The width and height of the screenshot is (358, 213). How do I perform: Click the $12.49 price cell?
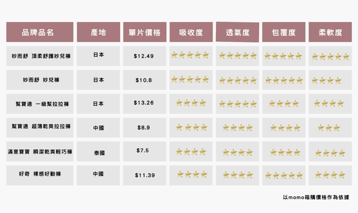[145, 56]
